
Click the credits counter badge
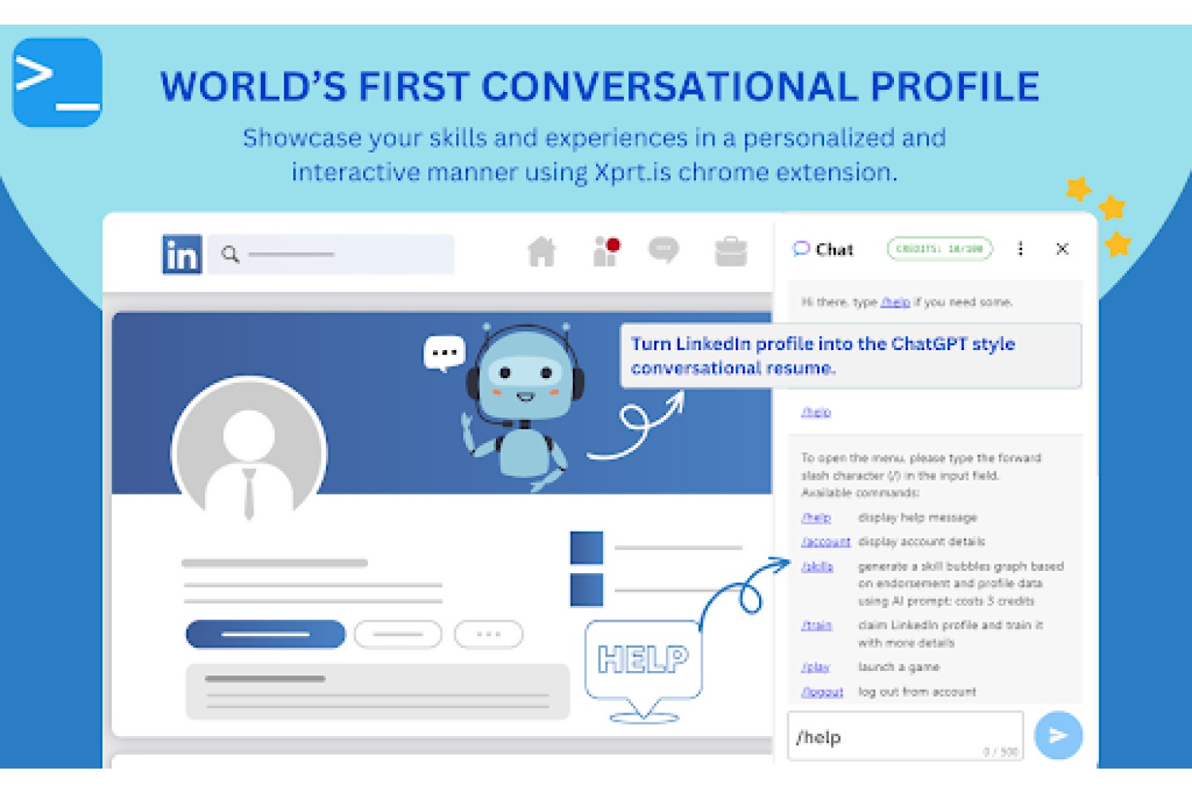(940, 249)
